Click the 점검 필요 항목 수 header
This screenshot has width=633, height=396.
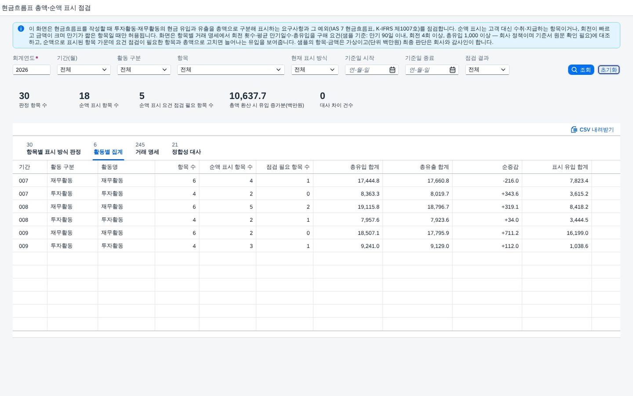coord(284,167)
